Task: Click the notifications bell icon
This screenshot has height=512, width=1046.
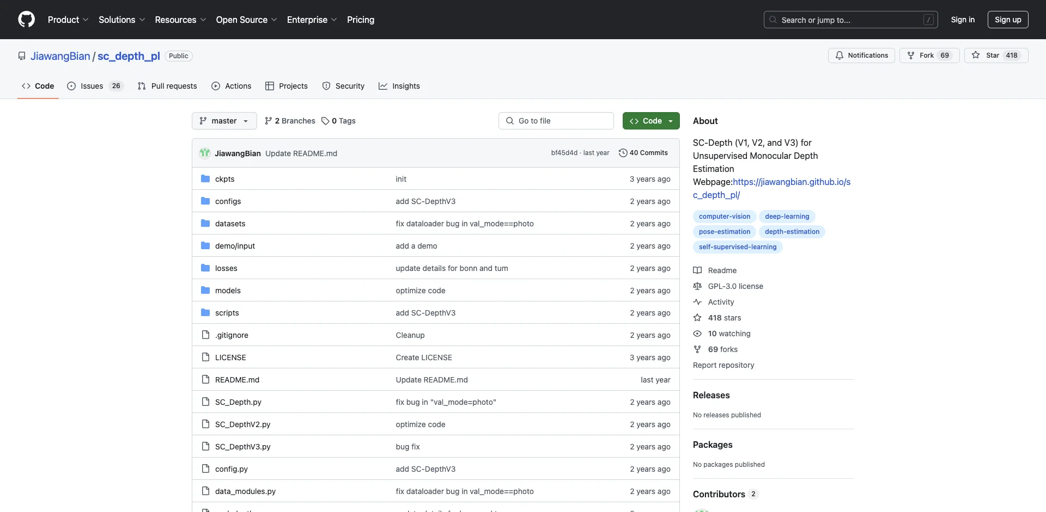Action: coord(840,55)
